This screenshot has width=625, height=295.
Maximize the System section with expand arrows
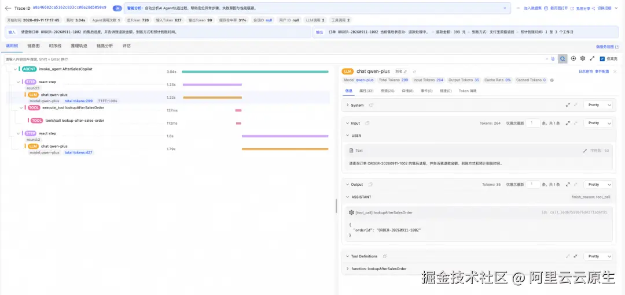(568, 105)
